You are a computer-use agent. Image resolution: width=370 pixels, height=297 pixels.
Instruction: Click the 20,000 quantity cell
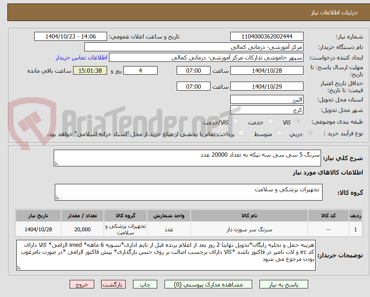coord(82,229)
